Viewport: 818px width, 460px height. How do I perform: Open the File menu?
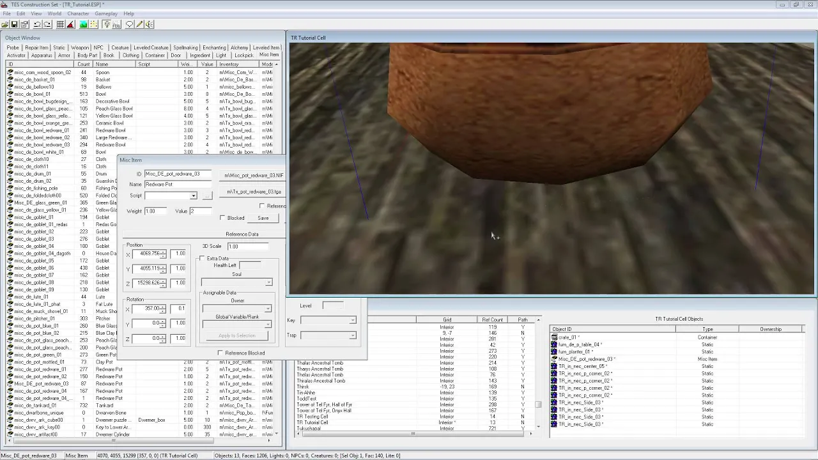pos(6,13)
